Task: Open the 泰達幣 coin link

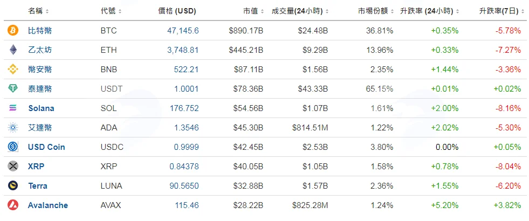Action: [x=40, y=89]
